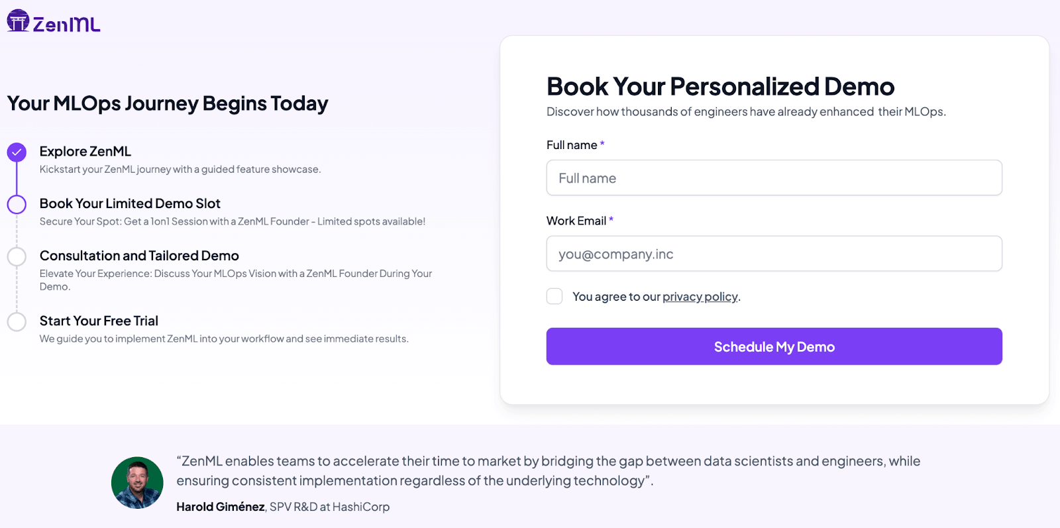Click the completed checkmark step circle
The image size is (1060, 528).
tap(17, 152)
